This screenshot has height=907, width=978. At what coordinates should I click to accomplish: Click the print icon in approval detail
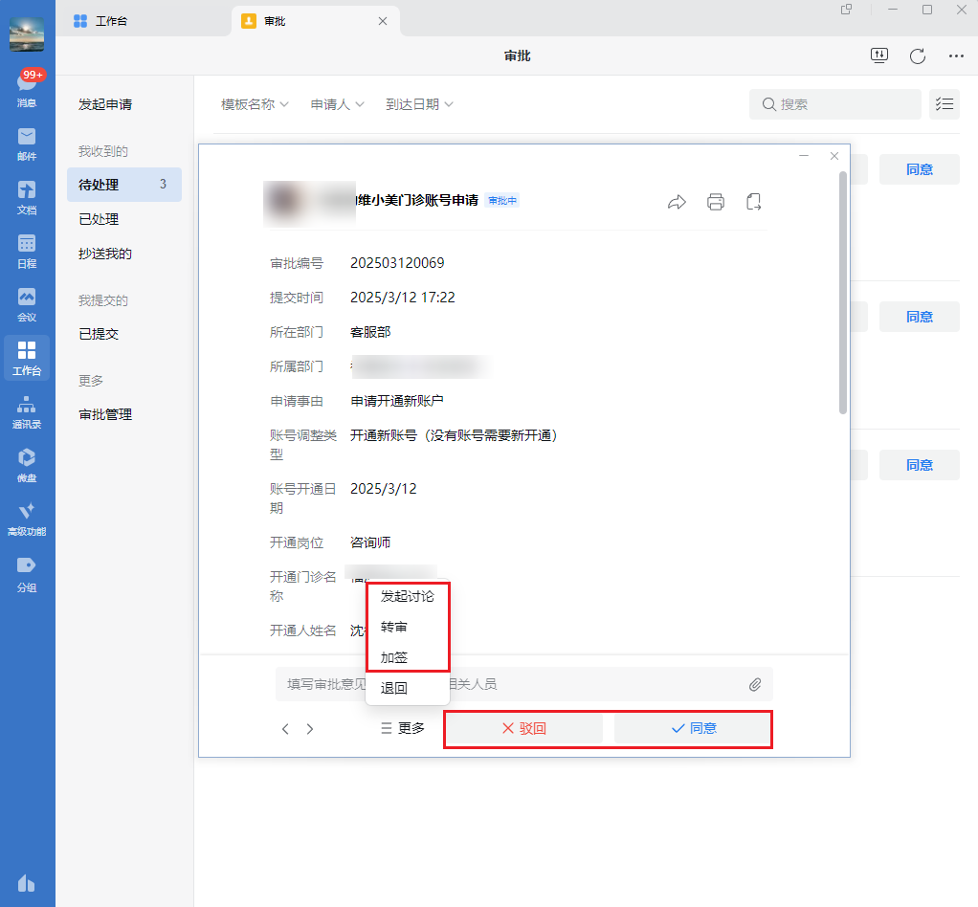tap(715, 201)
